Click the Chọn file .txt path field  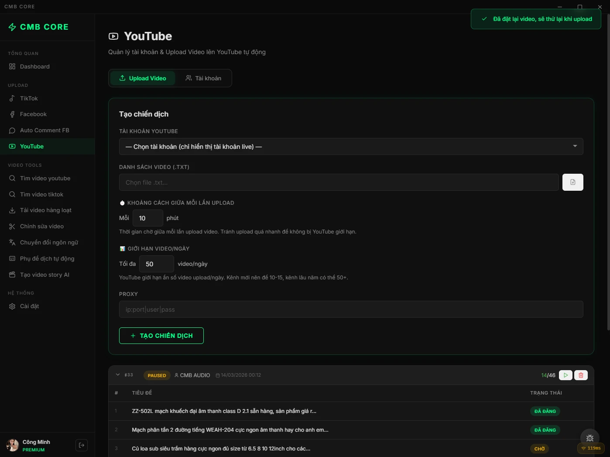[339, 182]
